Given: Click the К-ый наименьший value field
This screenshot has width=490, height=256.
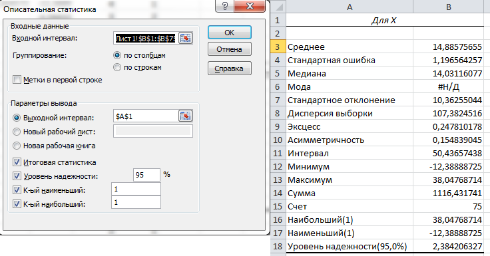Looking at the screenshot, I should [136, 190].
